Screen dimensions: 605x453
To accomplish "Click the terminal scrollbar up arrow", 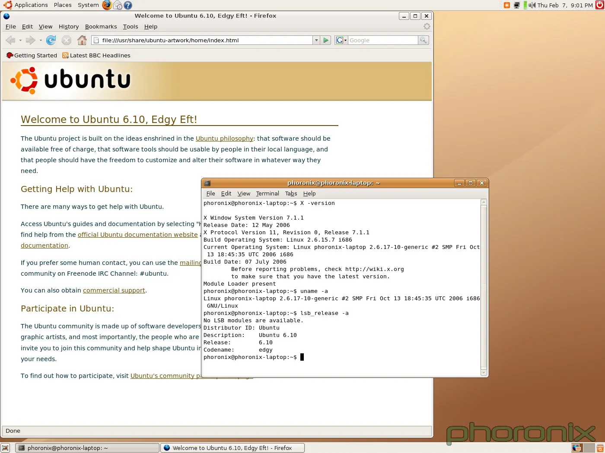I will click(x=484, y=202).
